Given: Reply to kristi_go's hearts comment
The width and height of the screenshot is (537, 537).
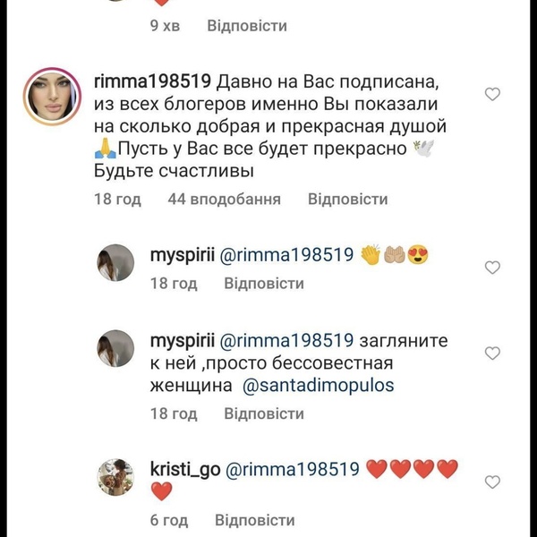Looking at the screenshot, I should (255, 519).
